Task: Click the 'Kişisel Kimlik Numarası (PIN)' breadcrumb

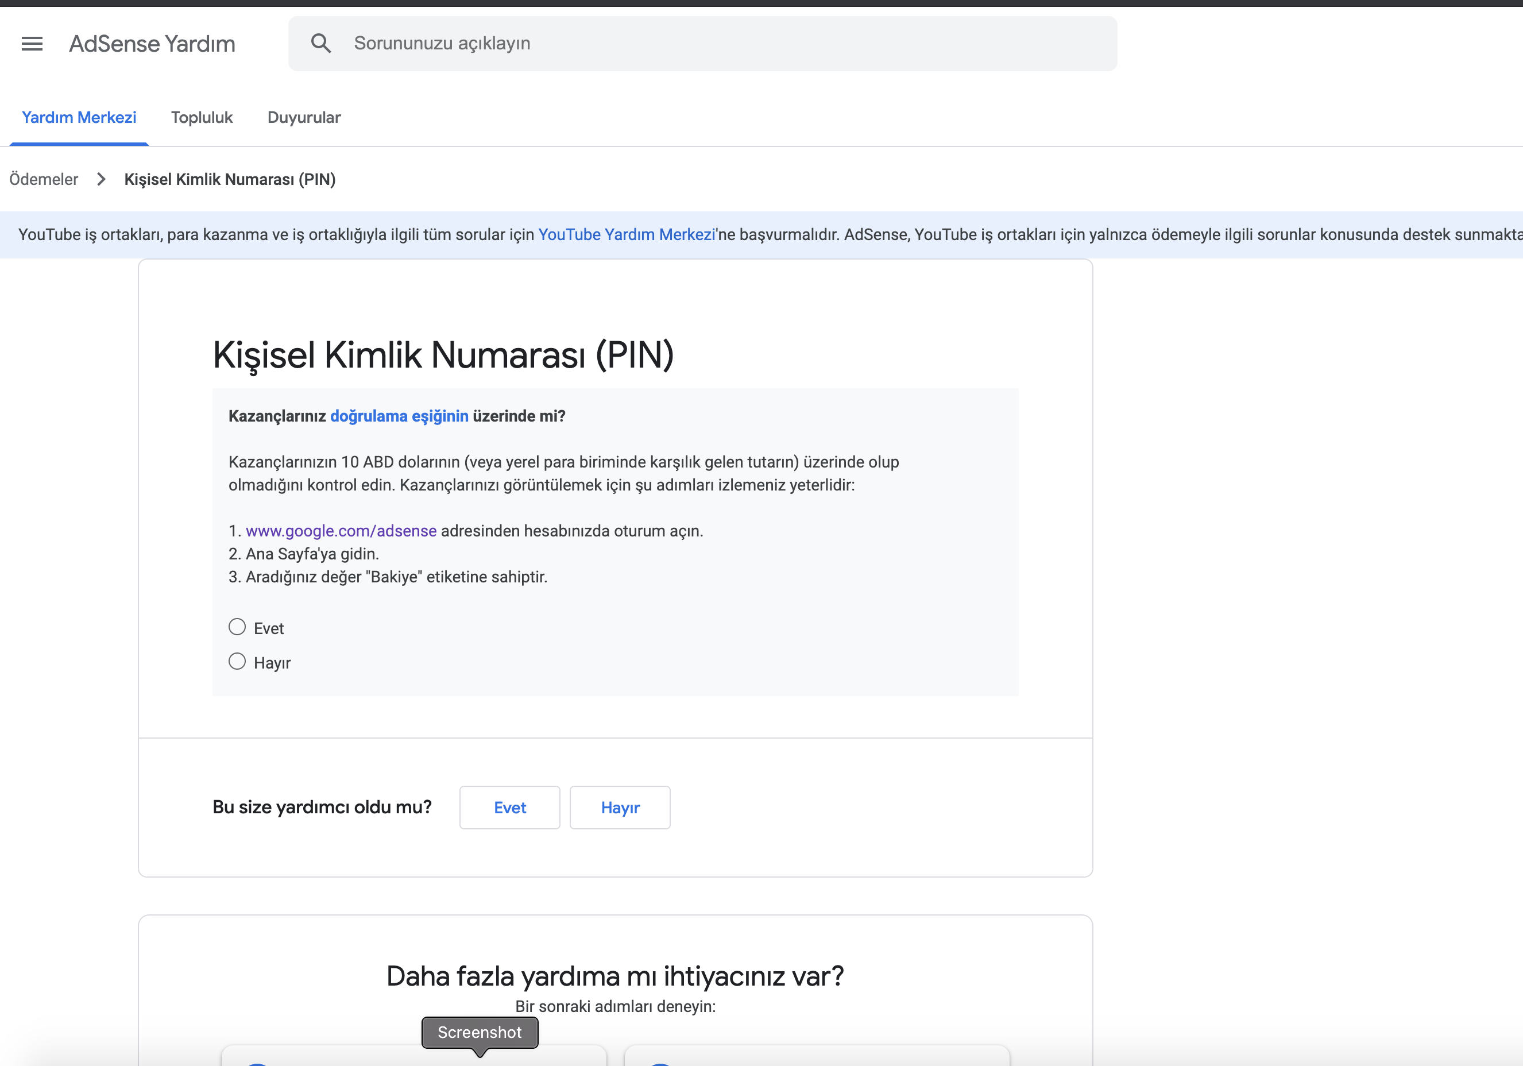Action: tap(230, 180)
